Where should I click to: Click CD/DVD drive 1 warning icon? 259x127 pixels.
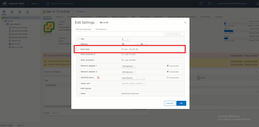click(x=98, y=78)
